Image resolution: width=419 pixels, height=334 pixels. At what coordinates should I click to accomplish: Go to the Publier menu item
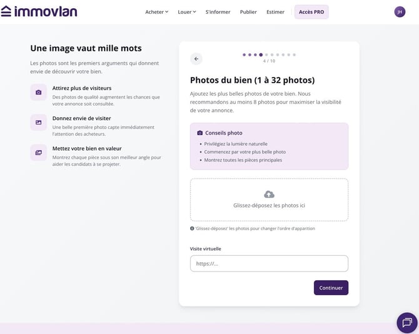(248, 12)
